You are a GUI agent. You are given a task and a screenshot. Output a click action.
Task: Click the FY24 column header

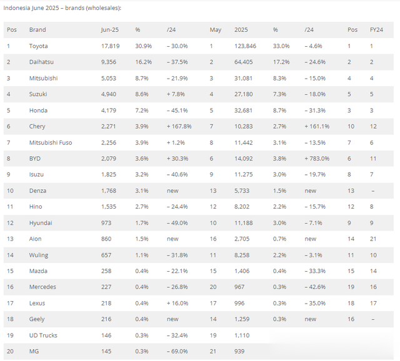376,30
